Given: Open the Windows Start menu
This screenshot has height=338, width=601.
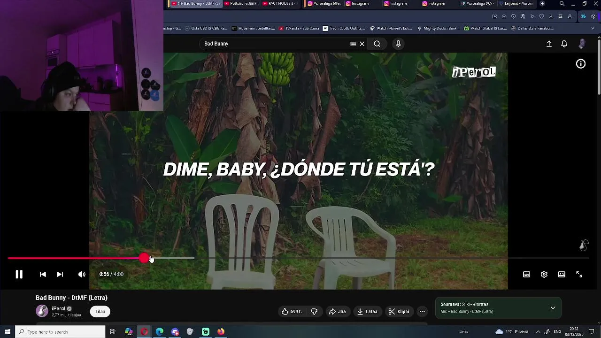Looking at the screenshot, I should click(x=8, y=332).
